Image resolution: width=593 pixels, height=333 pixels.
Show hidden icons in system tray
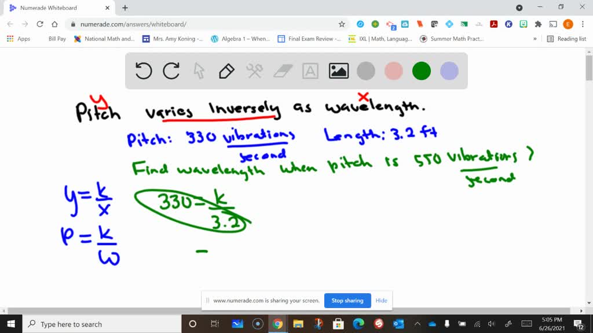pos(418,324)
